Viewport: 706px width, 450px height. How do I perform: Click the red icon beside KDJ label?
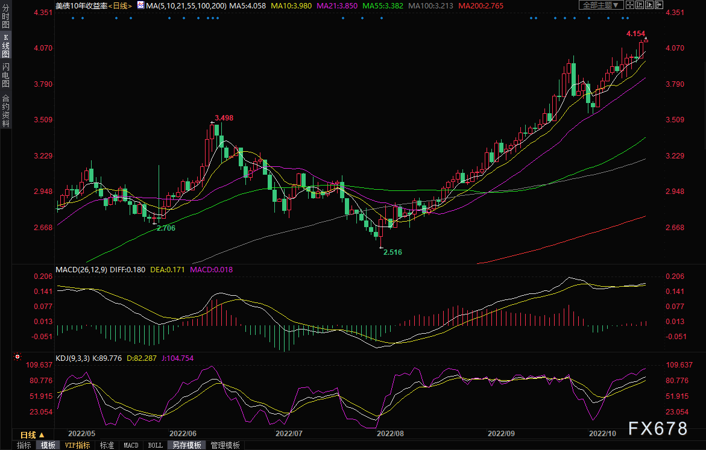pyautogui.click(x=17, y=357)
